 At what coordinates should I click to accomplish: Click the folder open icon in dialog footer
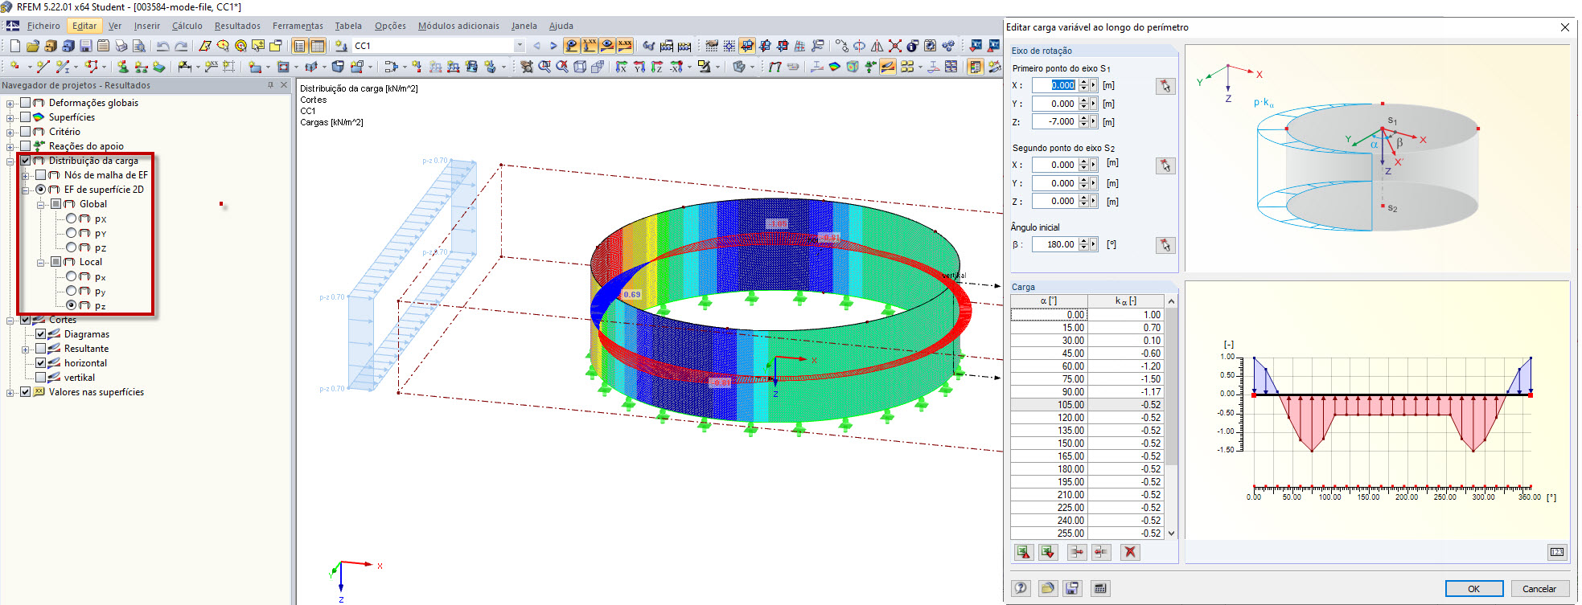pyautogui.click(x=1047, y=588)
